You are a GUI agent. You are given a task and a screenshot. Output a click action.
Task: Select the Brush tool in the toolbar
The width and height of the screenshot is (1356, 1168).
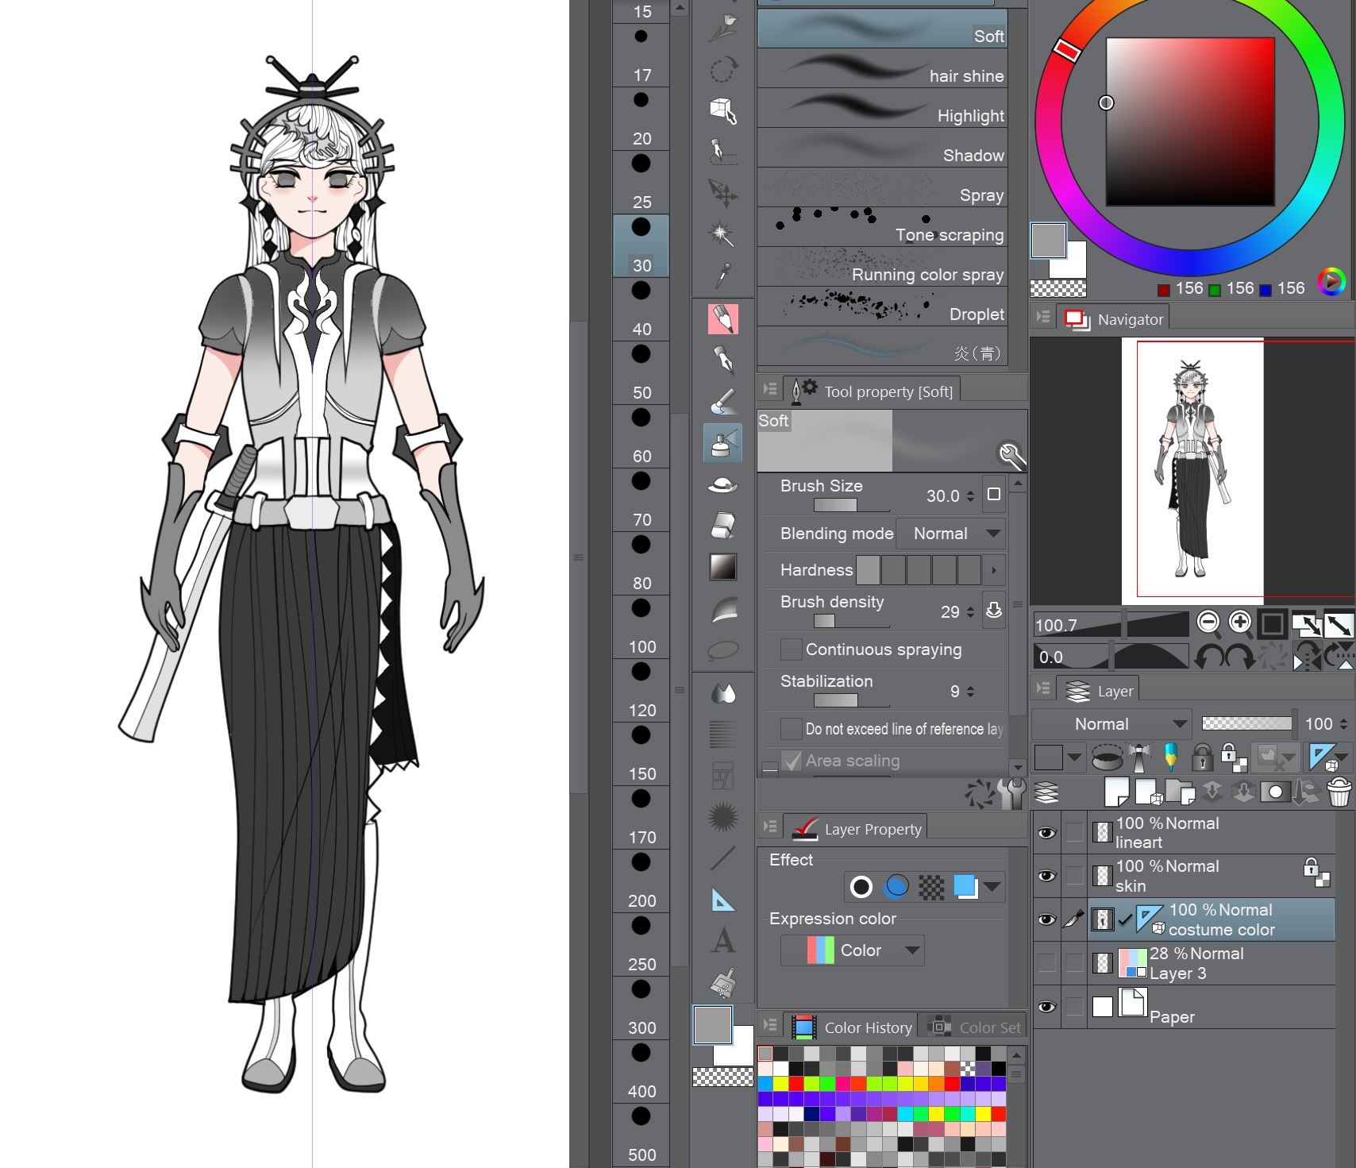(x=723, y=401)
